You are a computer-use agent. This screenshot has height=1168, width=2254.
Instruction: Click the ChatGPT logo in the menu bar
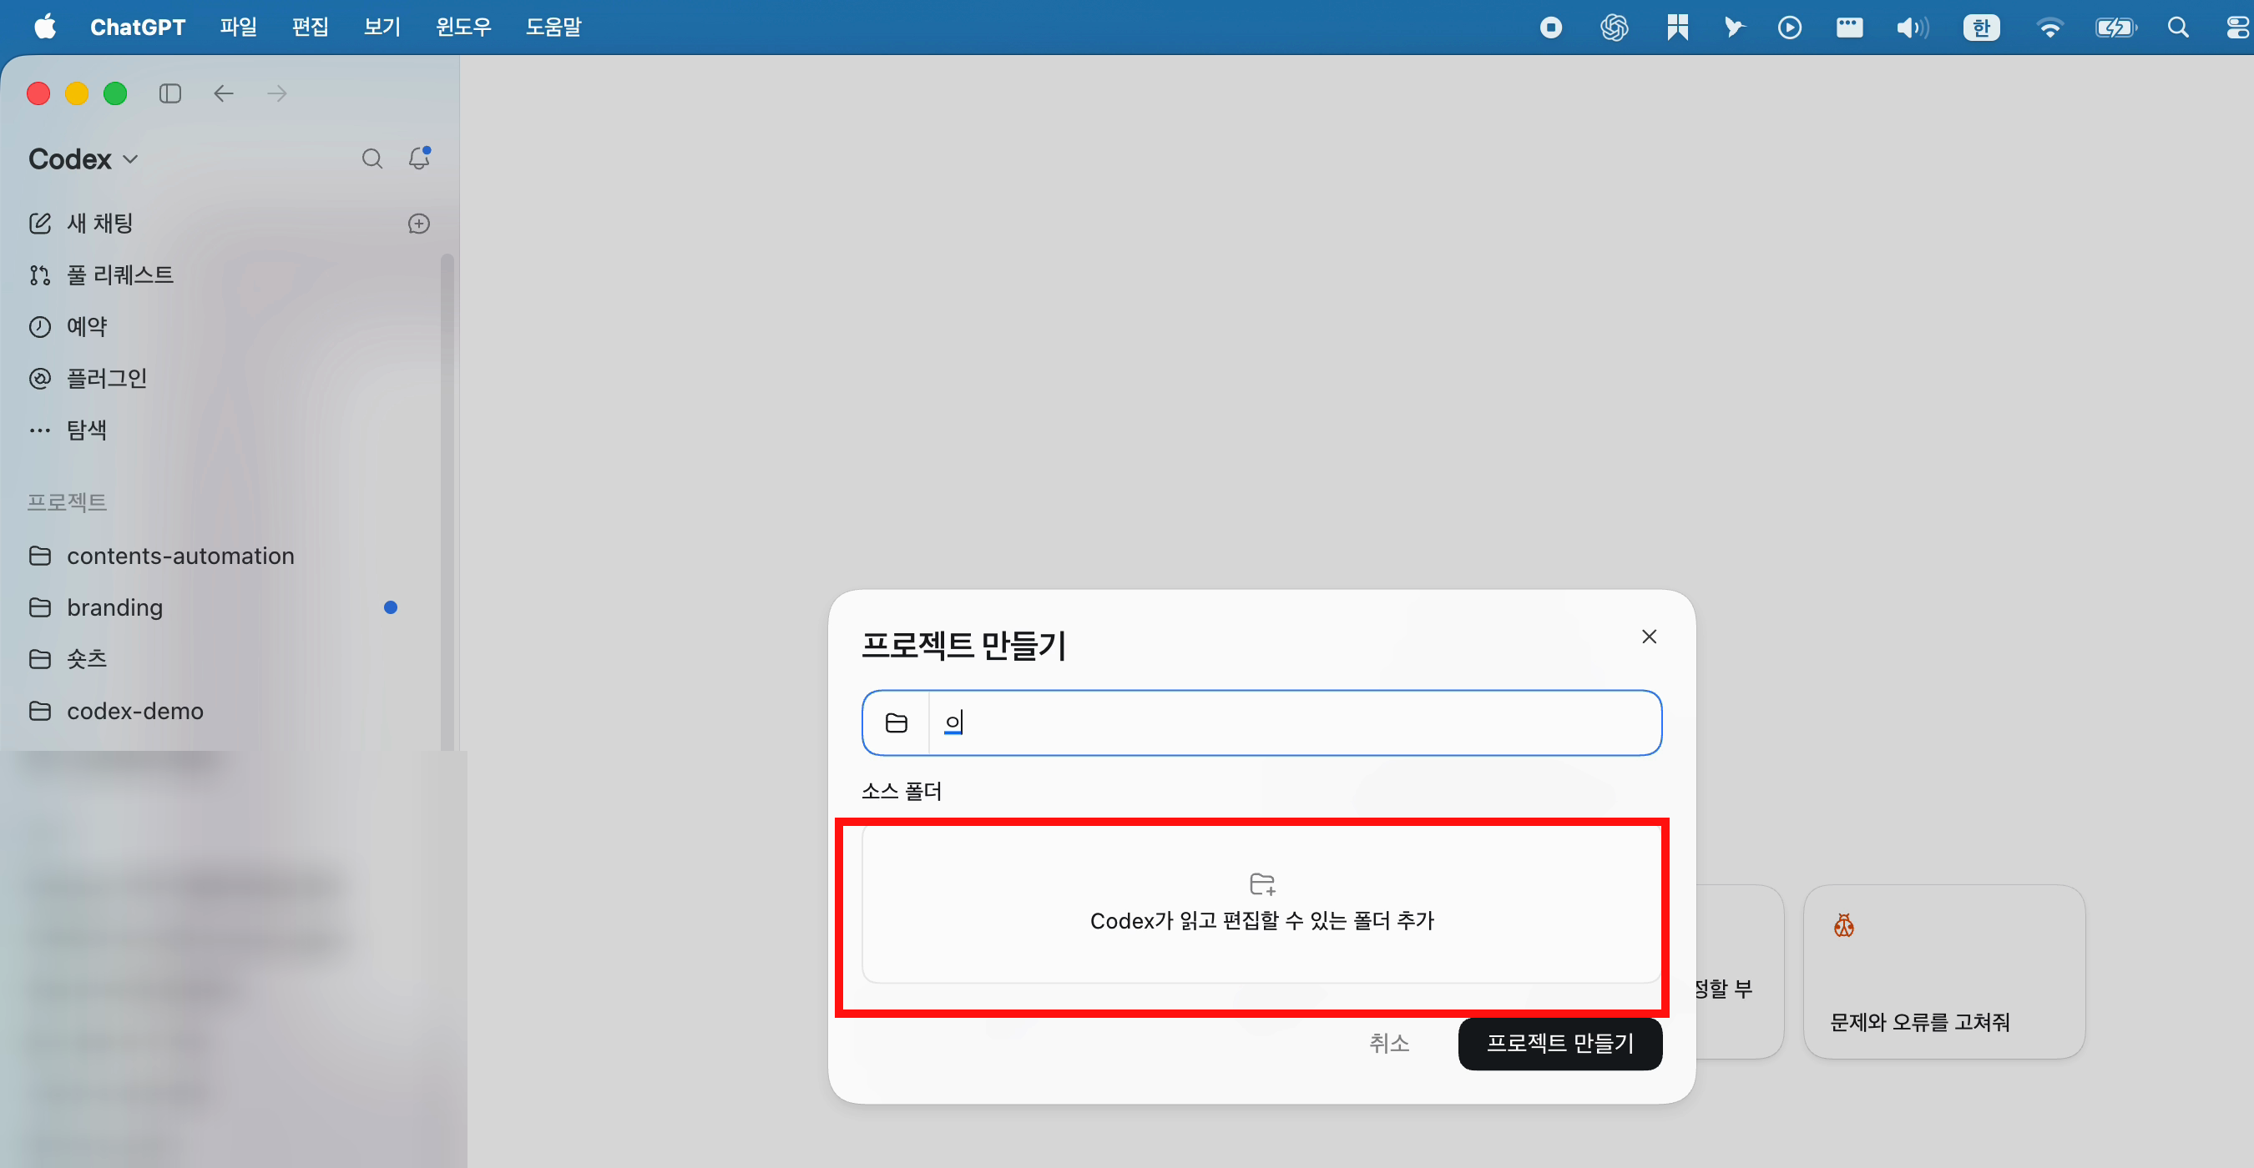(x=1614, y=28)
